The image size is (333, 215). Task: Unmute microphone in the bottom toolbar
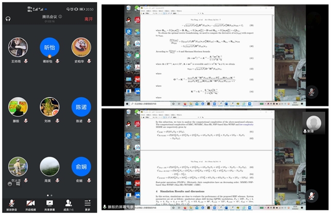[x=11, y=203]
